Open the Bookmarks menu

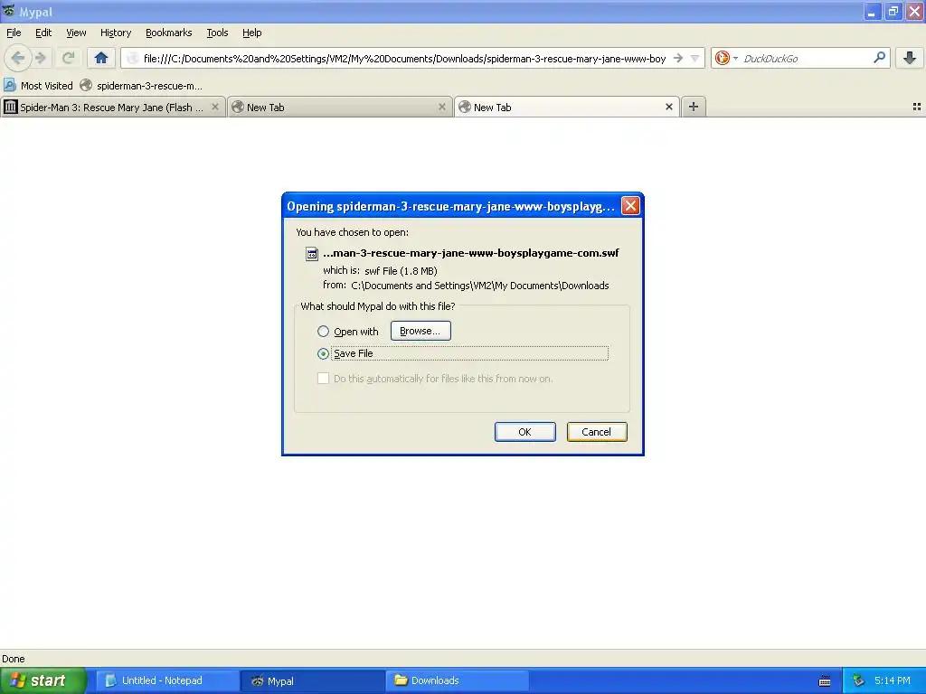pos(168,33)
